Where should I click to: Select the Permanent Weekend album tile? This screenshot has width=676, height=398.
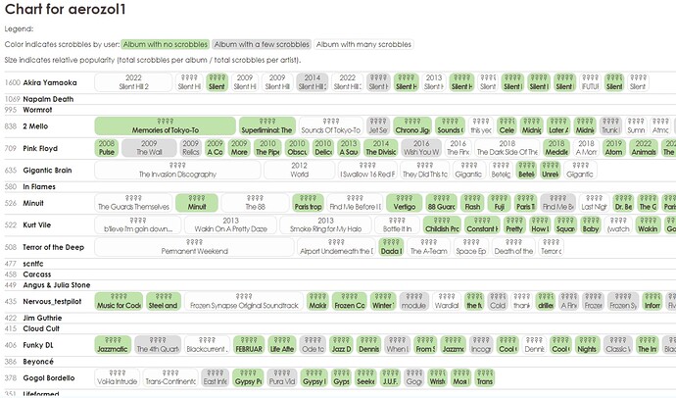tap(194, 247)
